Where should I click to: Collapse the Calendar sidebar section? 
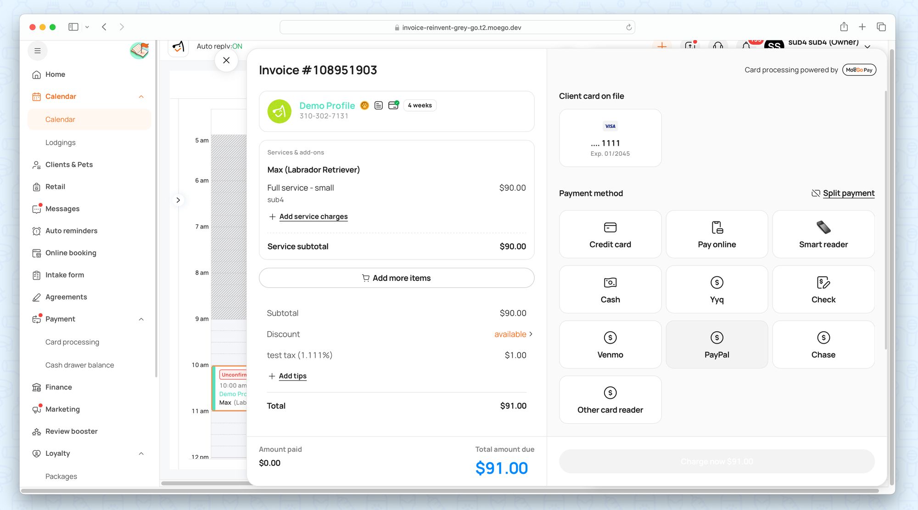(x=141, y=96)
